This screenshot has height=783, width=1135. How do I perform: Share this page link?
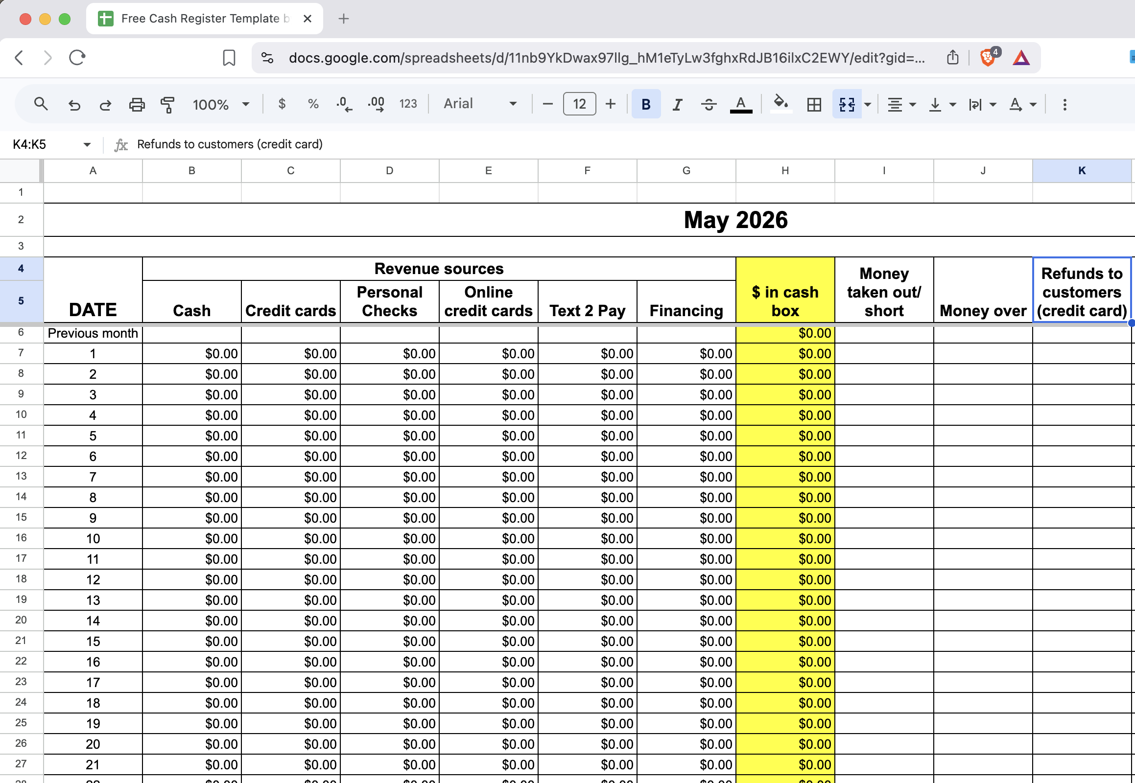(x=952, y=57)
